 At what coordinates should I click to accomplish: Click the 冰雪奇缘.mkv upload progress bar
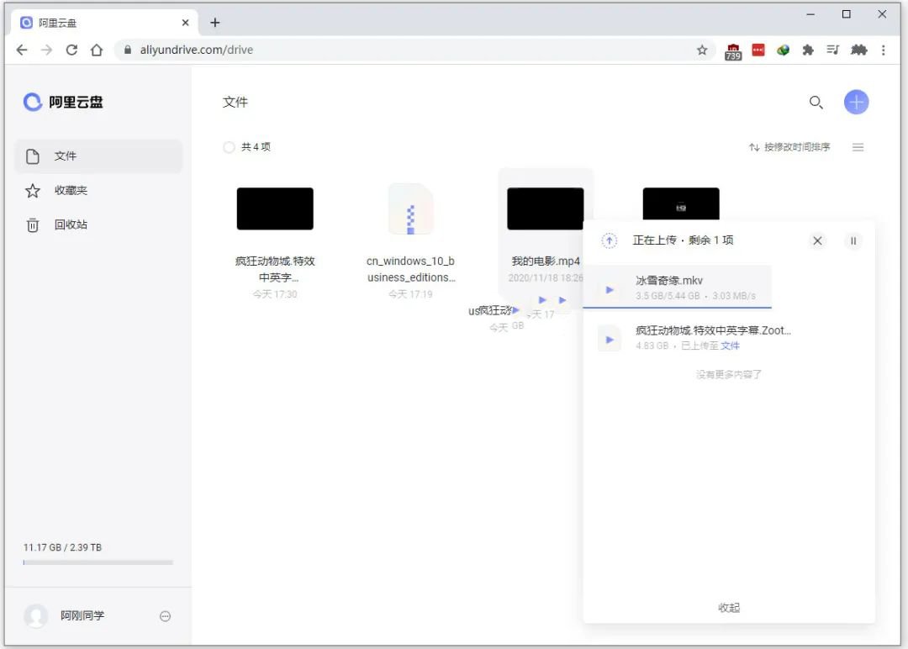(677, 308)
